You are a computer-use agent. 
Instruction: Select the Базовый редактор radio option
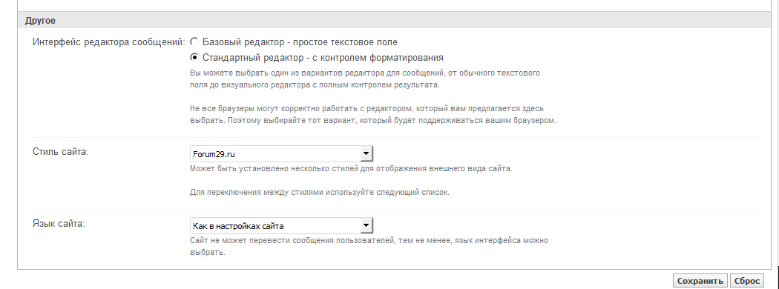click(x=194, y=42)
